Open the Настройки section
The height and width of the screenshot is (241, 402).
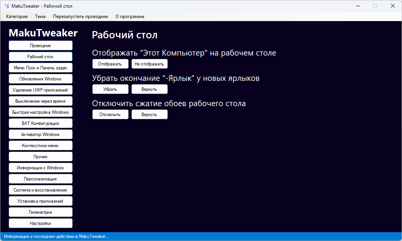pos(41,223)
